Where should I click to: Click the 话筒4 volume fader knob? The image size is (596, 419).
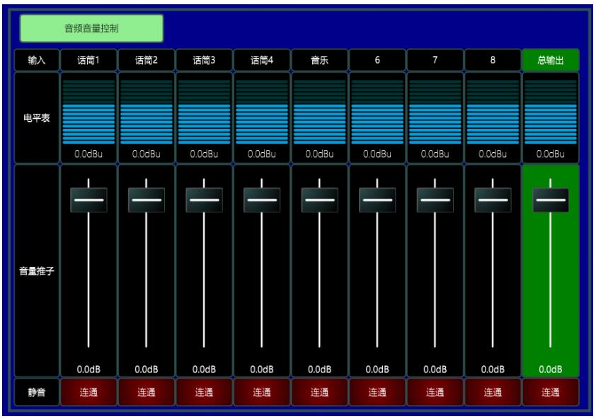click(x=262, y=200)
